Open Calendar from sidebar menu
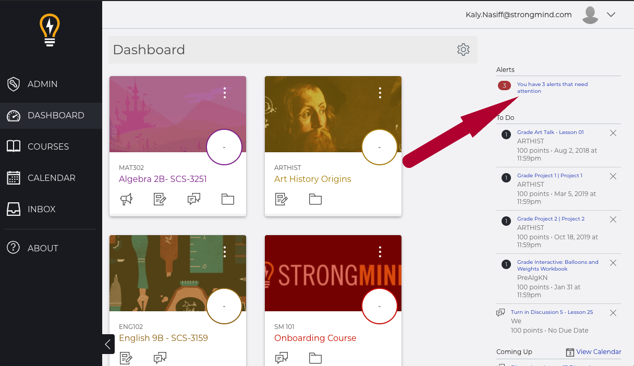 [x=51, y=178]
